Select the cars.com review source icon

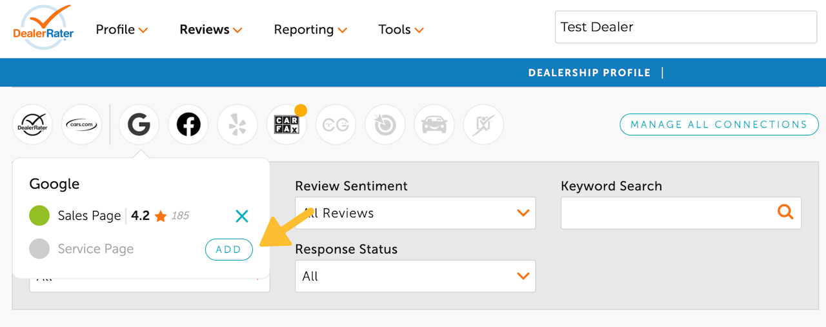81,124
